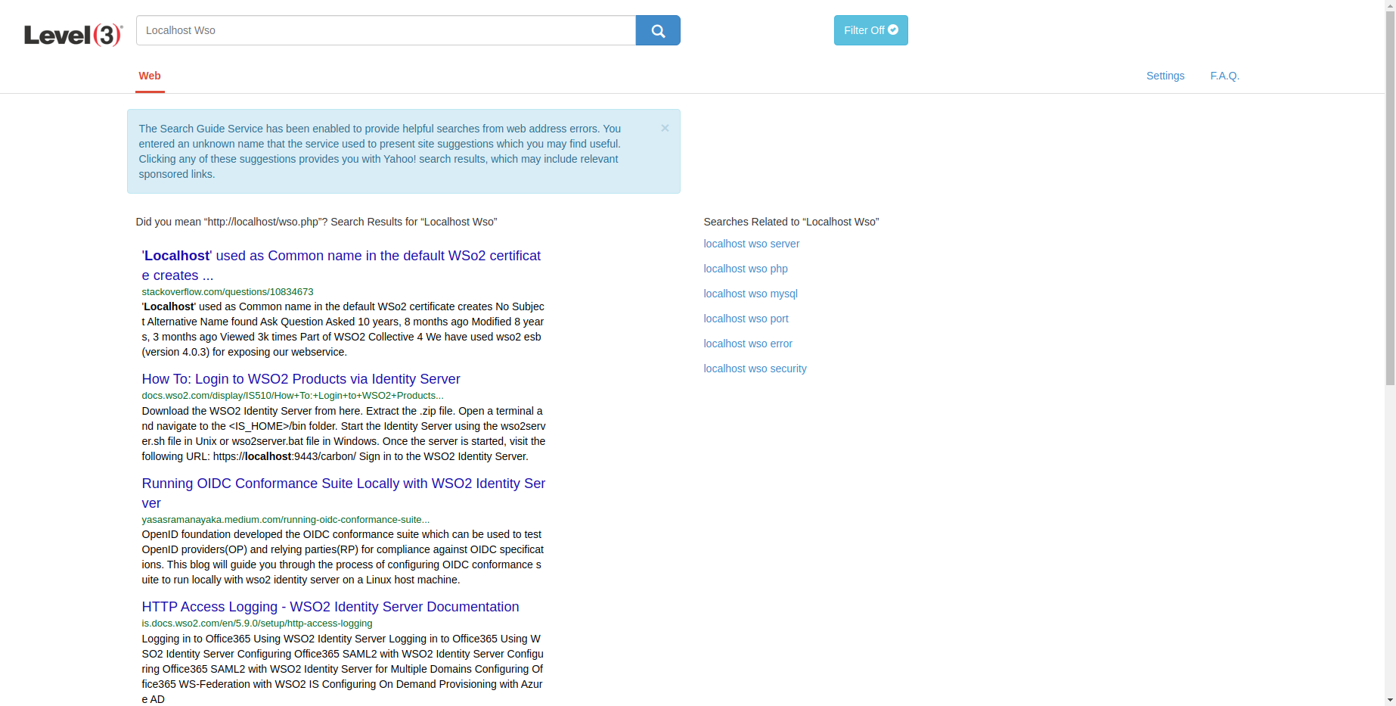The width and height of the screenshot is (1396, 706).
Task: Open the F.A.Q. link
Action: pos(1224,76)
